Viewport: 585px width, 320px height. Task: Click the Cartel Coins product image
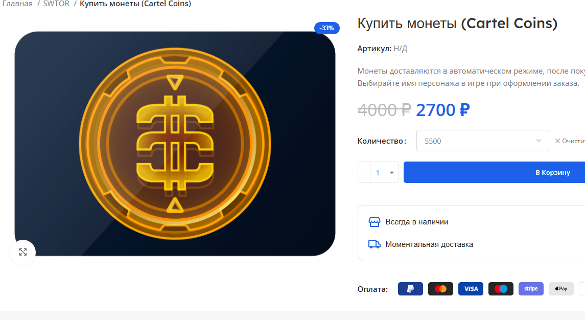click(175, 144)
